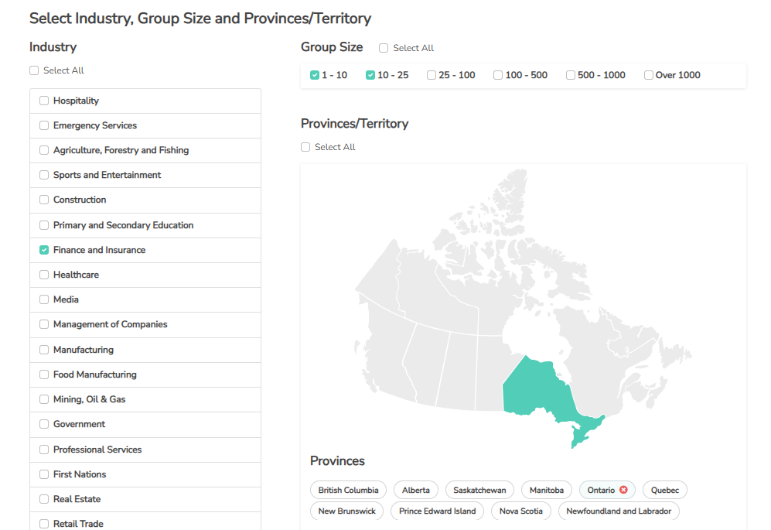The image size is (771, 530).
Task: Check the Healthcare industry option
Action: pos(44,275)
